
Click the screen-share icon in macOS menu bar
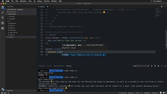[154, 1]
